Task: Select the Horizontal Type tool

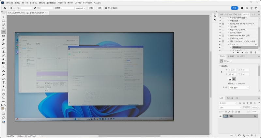Action: (x=3, y=83)
